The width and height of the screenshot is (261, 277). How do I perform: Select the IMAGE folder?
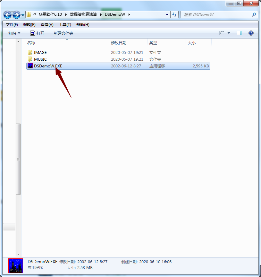point(40,52)
